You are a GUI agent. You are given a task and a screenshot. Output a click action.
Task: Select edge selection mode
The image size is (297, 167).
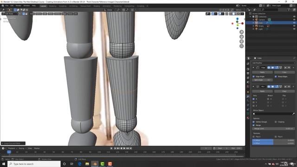coord(24,13)
